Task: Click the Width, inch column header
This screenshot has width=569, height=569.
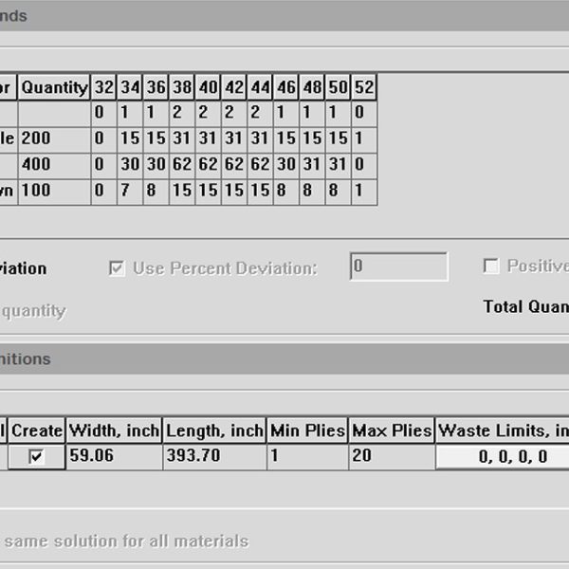Action: (114, 431)
